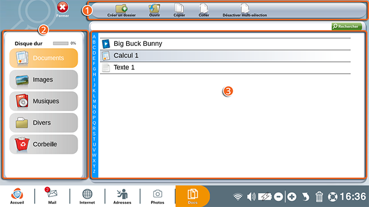This screenshot has height=207, width=369.
Task: Select the Calcul 1 spreadsheet file
Action: click(225, 56)
